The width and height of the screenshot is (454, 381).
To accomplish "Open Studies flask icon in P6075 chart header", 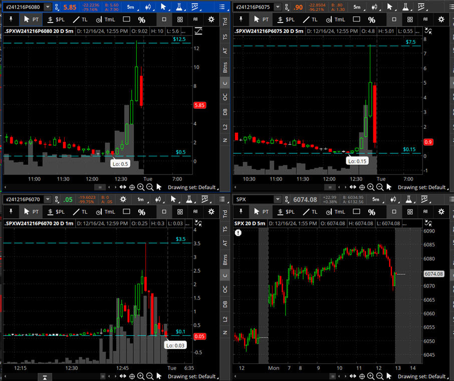I will (405, 7).
